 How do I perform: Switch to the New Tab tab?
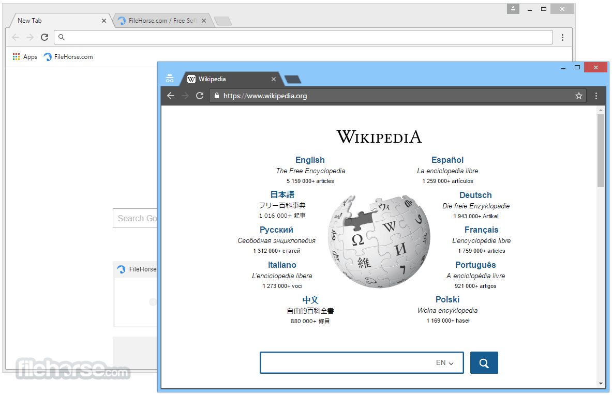click(x=58, y=21)
